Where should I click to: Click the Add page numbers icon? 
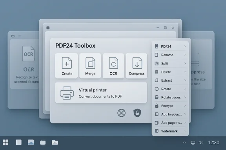(x=157, y=123)
